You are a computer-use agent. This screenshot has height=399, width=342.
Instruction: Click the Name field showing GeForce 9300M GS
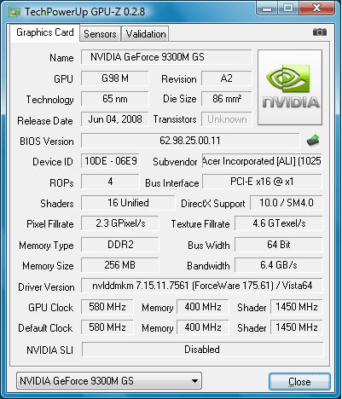(x=166, y=57)
